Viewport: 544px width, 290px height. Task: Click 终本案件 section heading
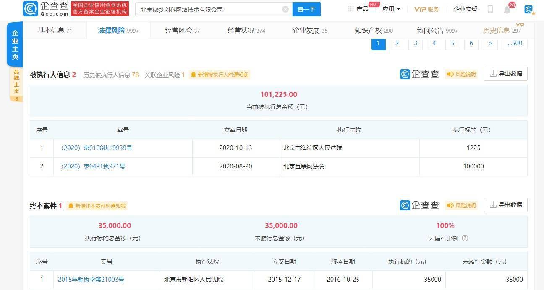(43, 206)
